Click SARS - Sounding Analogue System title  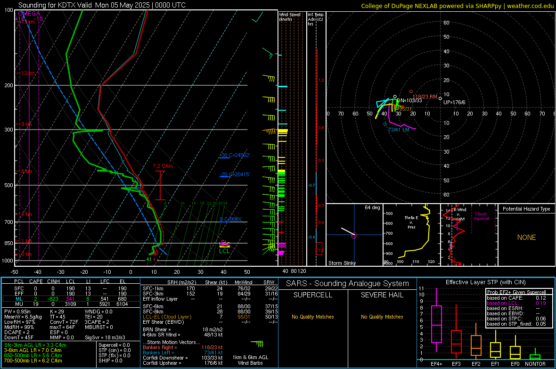click(348, 284)
